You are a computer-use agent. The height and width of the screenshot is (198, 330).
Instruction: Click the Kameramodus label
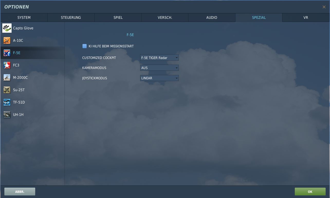[94, 68]
